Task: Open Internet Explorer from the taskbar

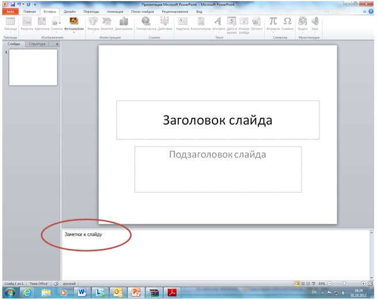Action: [x=27, y=293]
